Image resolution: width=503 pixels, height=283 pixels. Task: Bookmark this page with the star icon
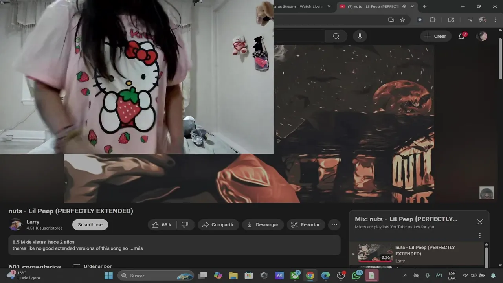click(402, 20)
